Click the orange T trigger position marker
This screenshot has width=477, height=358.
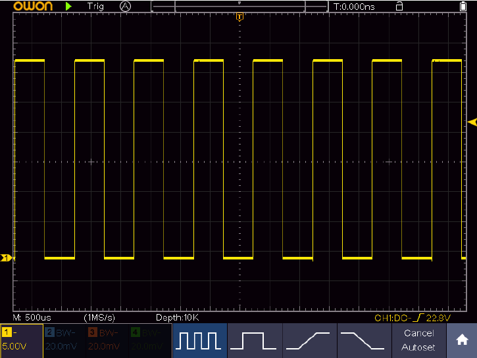point(239,16)
